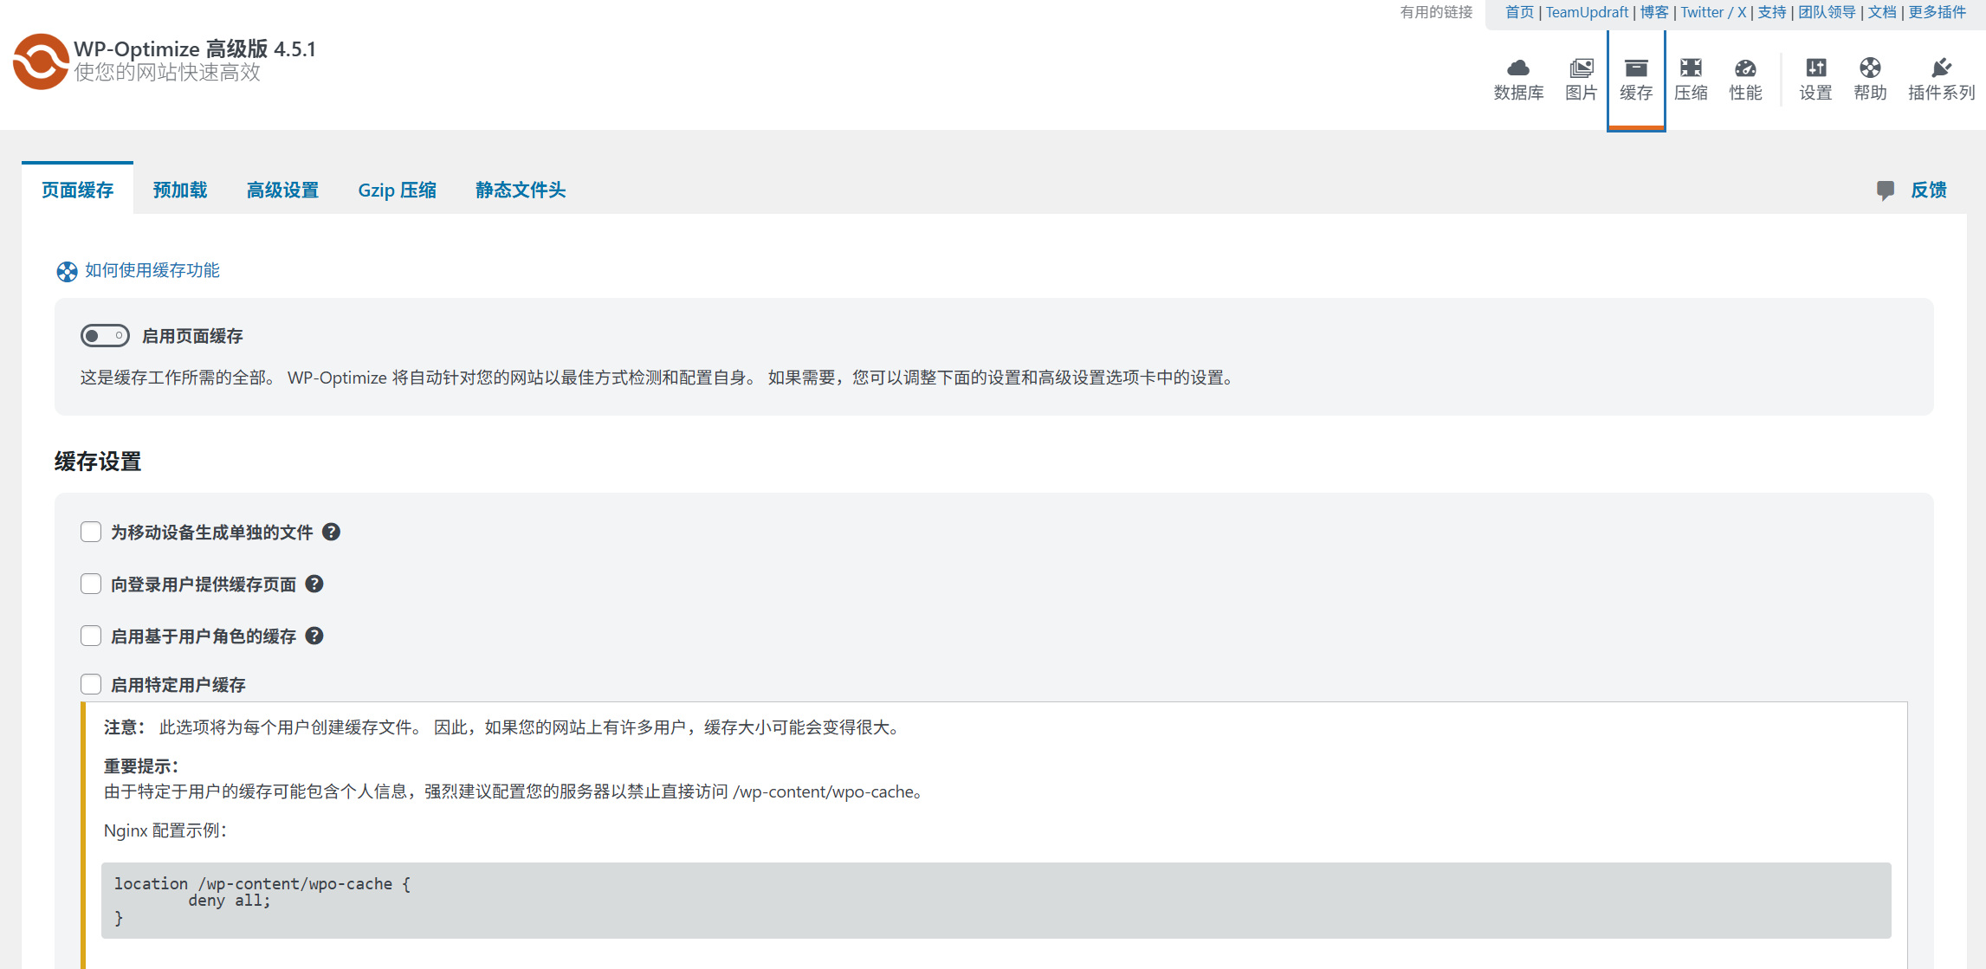Viewport: 1986px width, 969px height.
Task: Open the 性能 (Performance) icon
Action: pyautogui.click(x=1746, y=78)
